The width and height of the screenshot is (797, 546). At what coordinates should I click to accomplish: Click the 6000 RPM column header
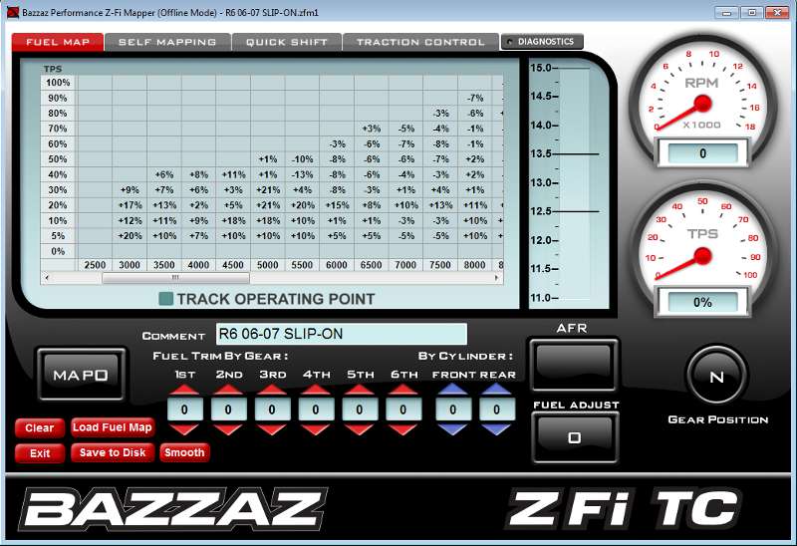(x=337, y=265)
